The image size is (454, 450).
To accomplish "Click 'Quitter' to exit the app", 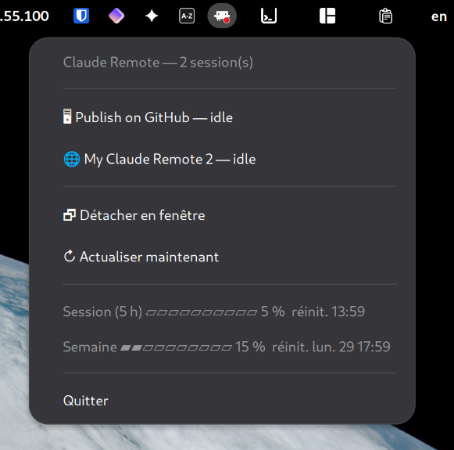I will (x=222, y=401).
